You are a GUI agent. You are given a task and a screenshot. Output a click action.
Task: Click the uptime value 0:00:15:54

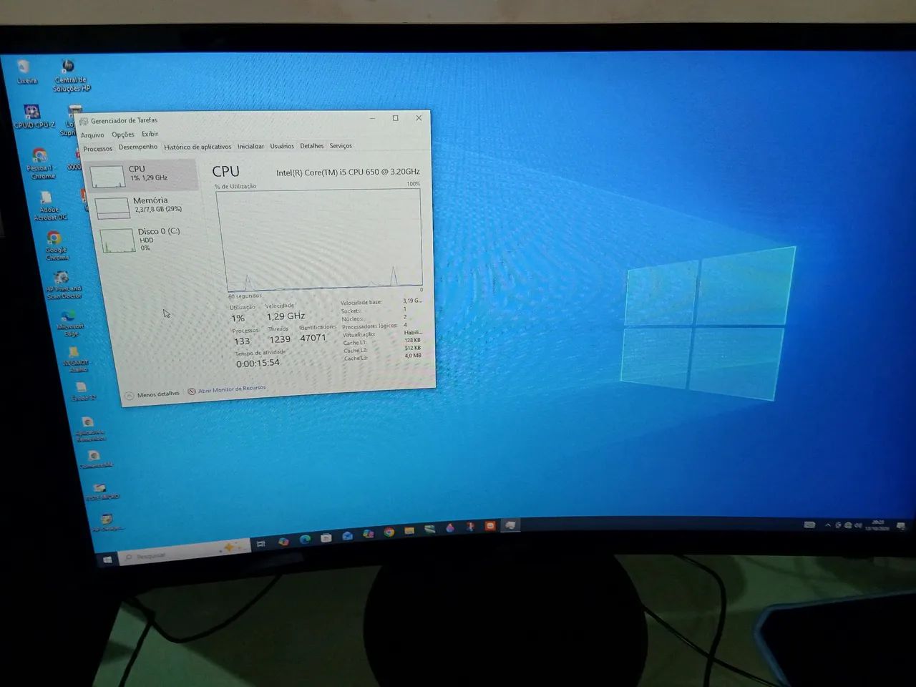tap(258, 363)
